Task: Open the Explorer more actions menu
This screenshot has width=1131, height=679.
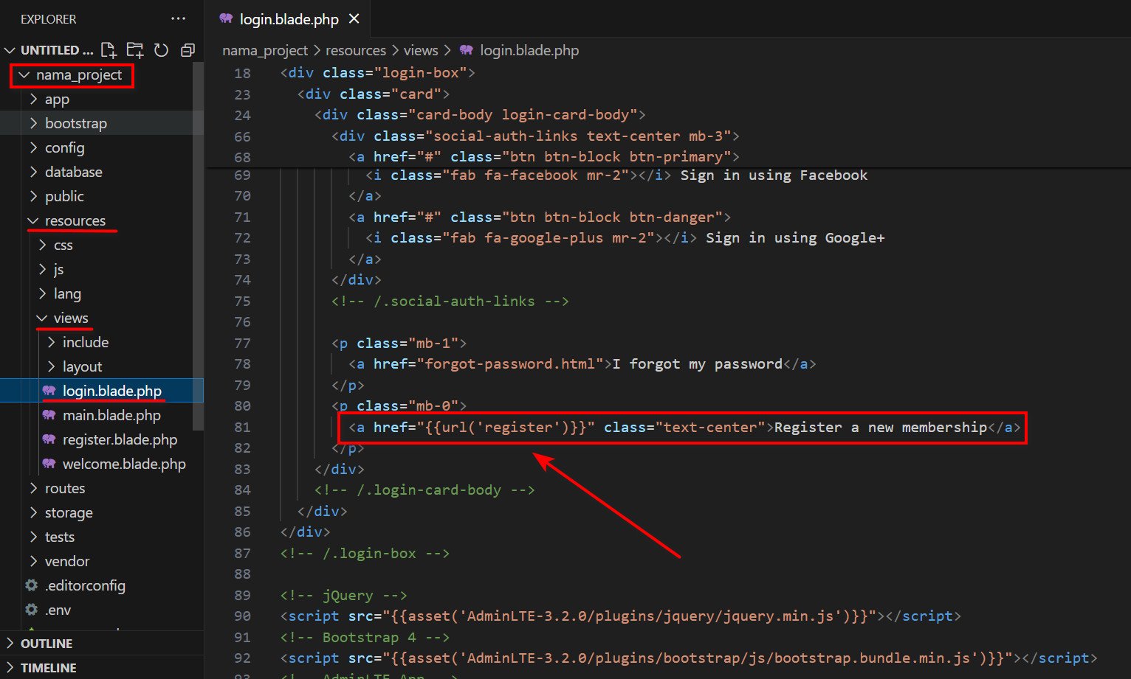Action: point(179,18)
